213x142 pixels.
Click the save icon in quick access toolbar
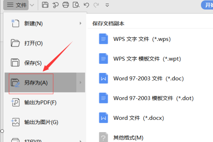coord(45,5)
